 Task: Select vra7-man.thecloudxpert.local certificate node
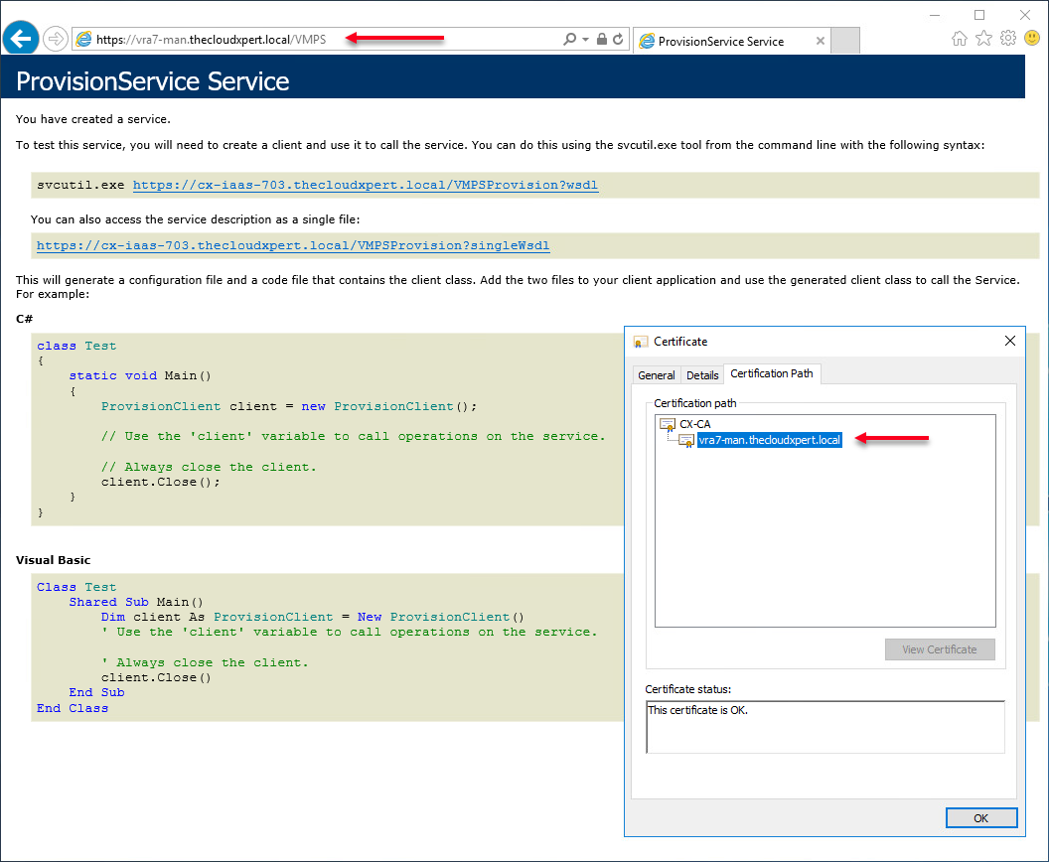tap(769, 440)
